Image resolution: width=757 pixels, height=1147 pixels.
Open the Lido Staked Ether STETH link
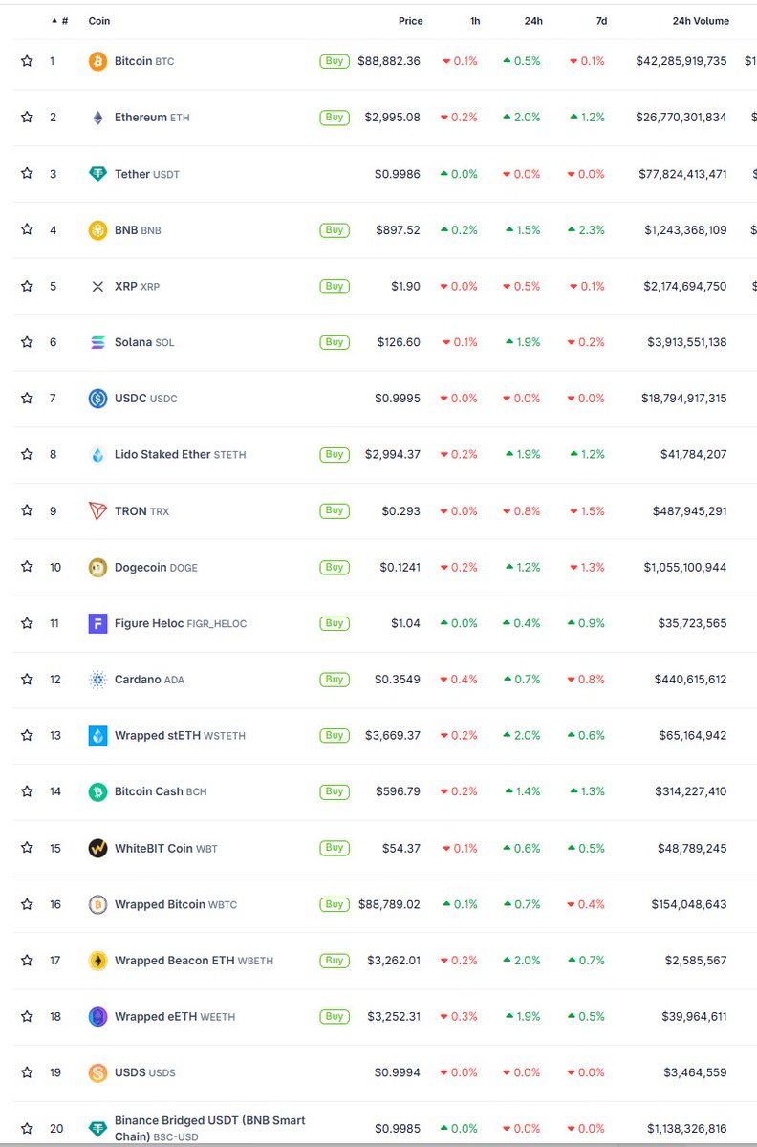pyautogui.click(x=180, y=455)
